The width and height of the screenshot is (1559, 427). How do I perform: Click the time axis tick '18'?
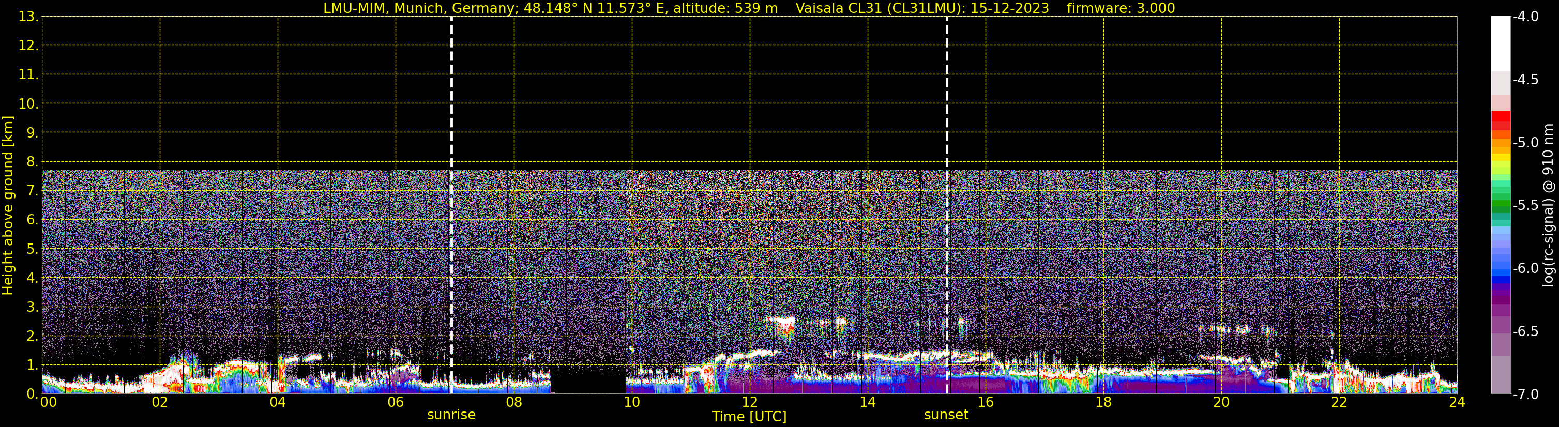coord(1104,402)
